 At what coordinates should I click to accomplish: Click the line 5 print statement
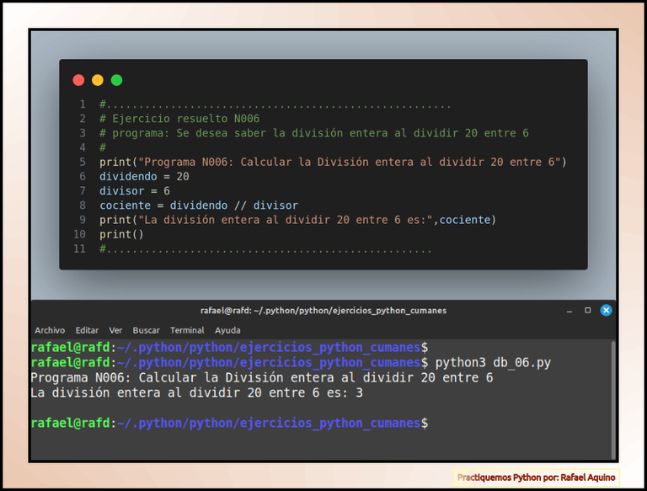point(333,163)
